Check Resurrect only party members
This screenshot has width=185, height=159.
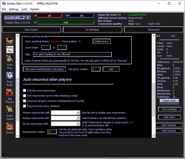[25, 106]
